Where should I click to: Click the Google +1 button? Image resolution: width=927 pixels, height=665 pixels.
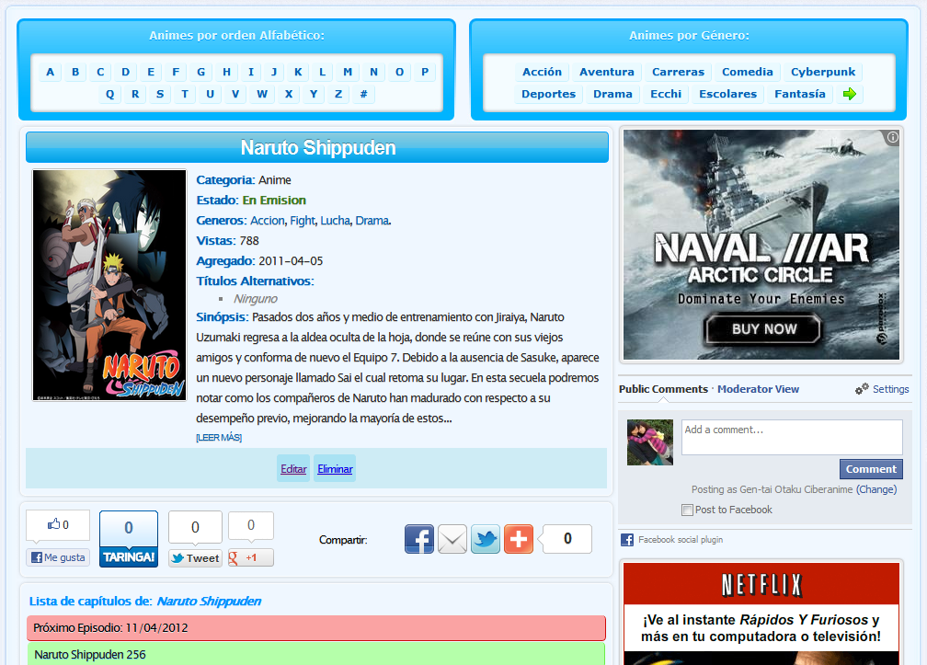(x=251, y=557)
